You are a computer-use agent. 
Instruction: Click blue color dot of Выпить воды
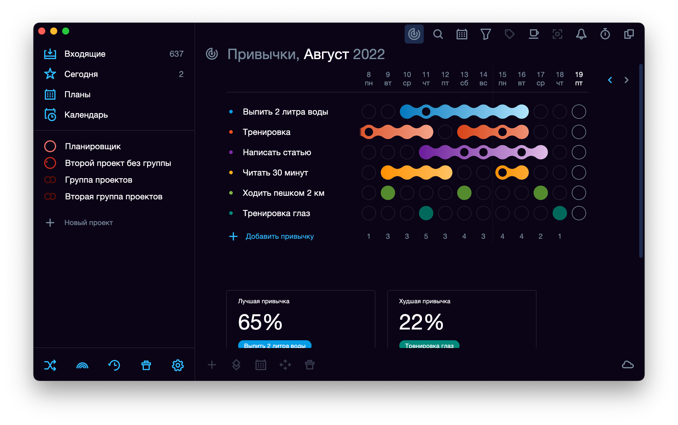(231, 112)
